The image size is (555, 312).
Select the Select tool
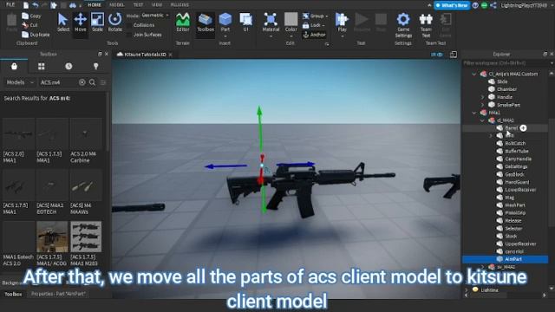(x=63, y=23)
